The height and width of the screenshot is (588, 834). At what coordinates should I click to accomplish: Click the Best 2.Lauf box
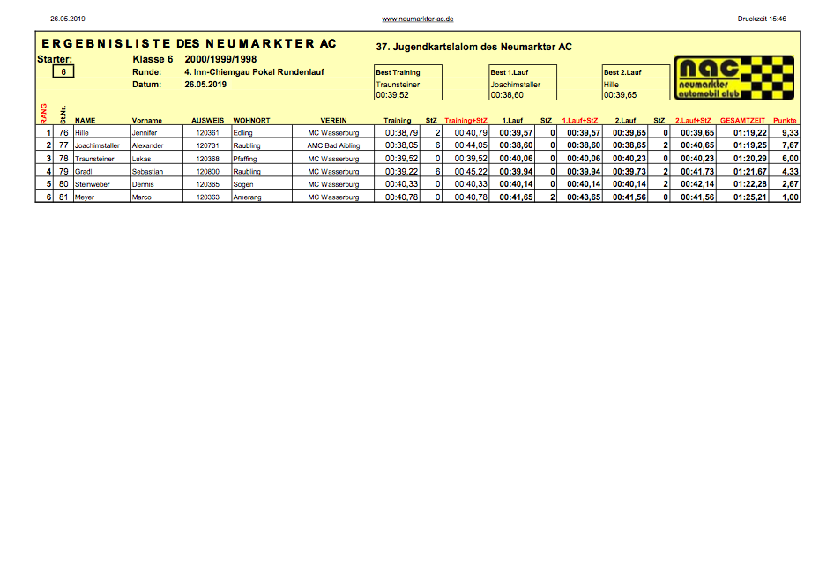coord(637,82)
